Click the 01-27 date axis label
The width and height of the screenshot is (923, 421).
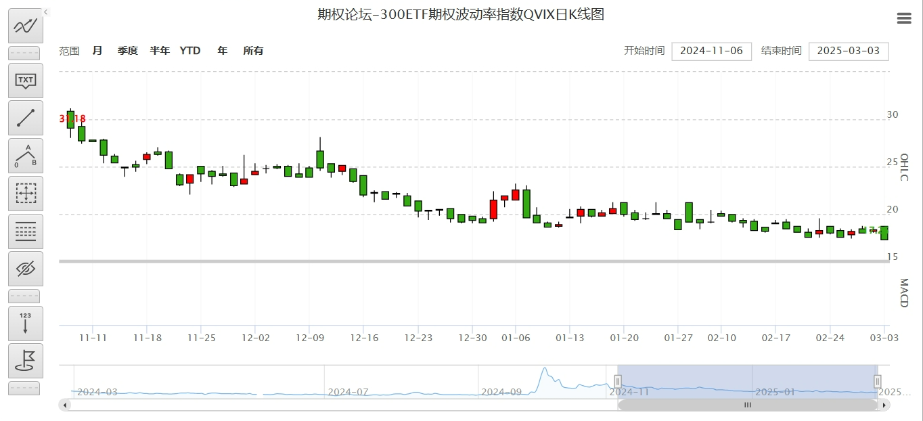679,338
